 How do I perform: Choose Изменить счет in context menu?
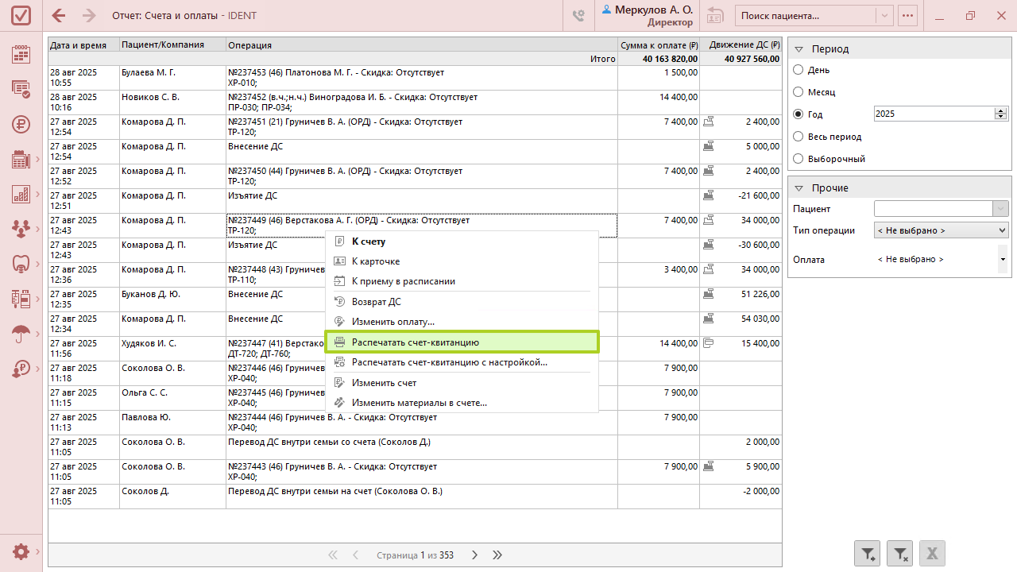point(462,383)
